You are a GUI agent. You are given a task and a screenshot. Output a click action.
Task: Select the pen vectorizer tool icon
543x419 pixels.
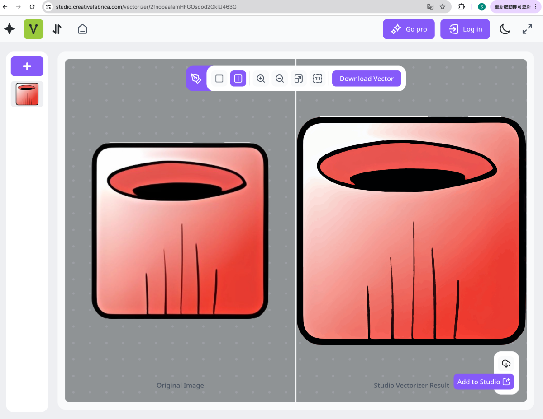[196, 79]
